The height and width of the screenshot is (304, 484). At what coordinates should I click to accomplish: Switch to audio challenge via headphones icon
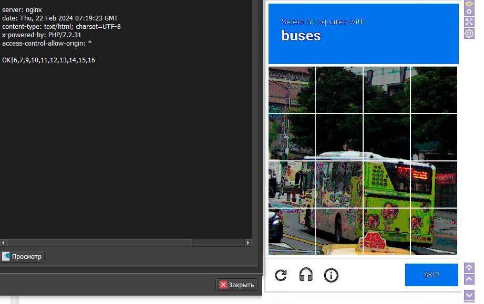306,275
